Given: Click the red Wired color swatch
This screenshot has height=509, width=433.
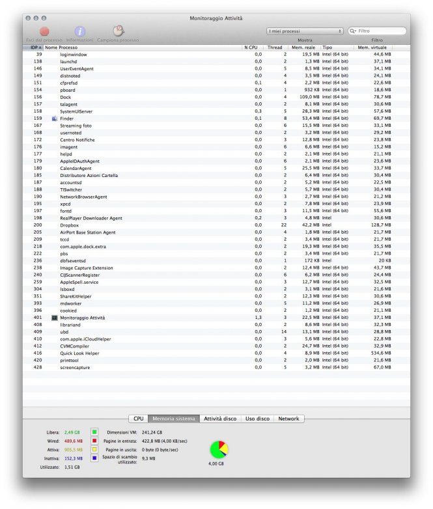Looking at the screenshot, I should tap(94, 441).
